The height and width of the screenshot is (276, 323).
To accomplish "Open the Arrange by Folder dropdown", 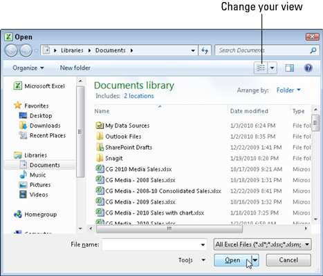I will pos(288,90).
